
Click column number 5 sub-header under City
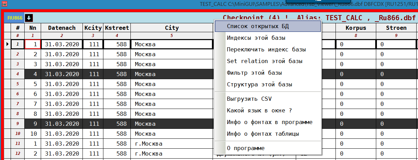point(172,36)
